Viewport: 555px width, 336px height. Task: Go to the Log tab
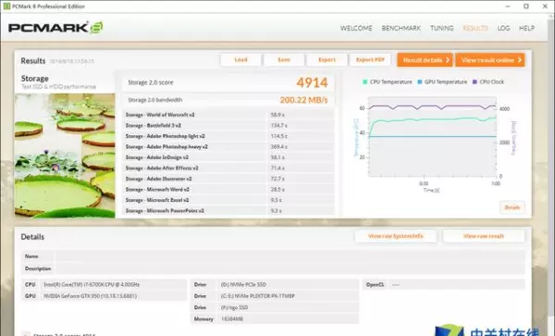pos(503,28)
